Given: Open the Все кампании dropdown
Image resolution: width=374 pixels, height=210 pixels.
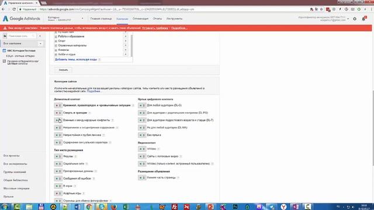Looking at the screenshot, I should tap(40, 44).
